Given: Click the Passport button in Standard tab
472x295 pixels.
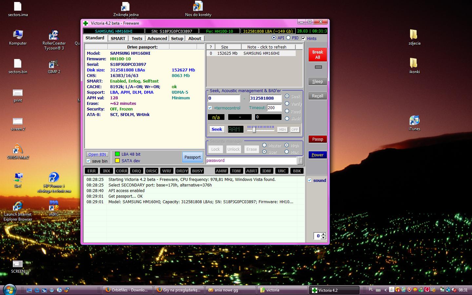Looking at the screenshot, I should click(x=192, y=157).
